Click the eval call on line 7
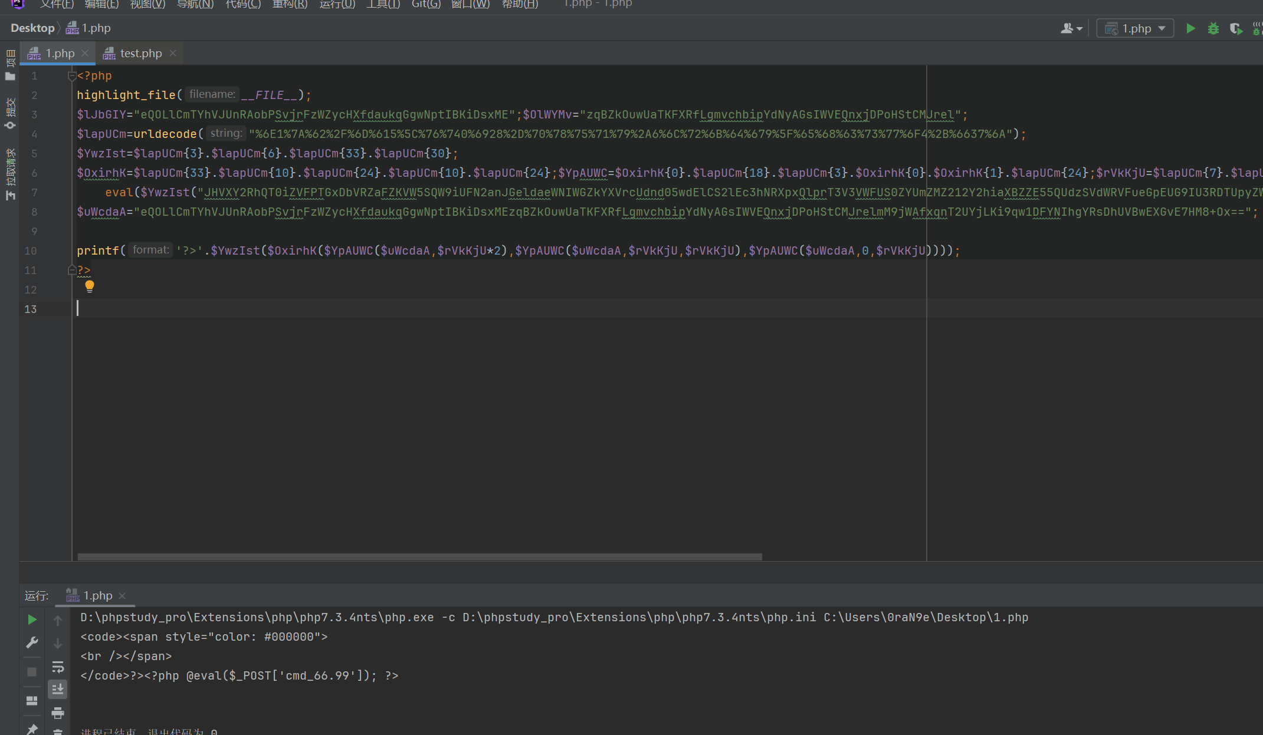The height and width of the screenshot is (735, 1263). point(119,192)
